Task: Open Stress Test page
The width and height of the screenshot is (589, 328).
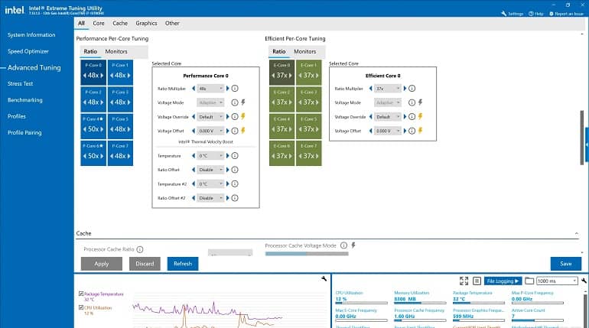Action: pyautogui.click(x=21, y=83)
